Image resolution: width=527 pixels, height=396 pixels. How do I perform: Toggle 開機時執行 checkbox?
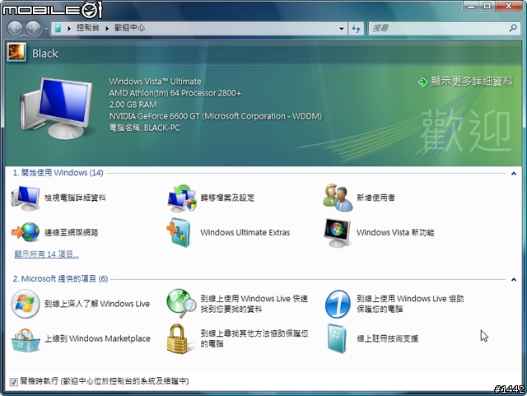click(x=13, y=382)
